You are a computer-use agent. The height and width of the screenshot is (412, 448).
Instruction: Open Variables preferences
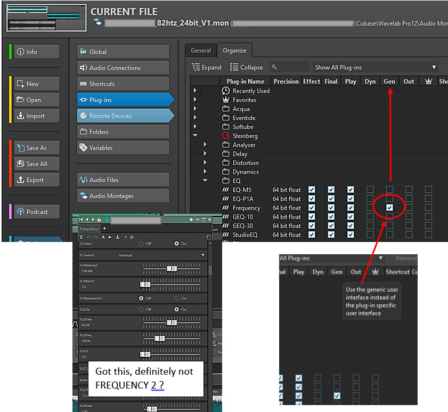click(x=123, y=148)
